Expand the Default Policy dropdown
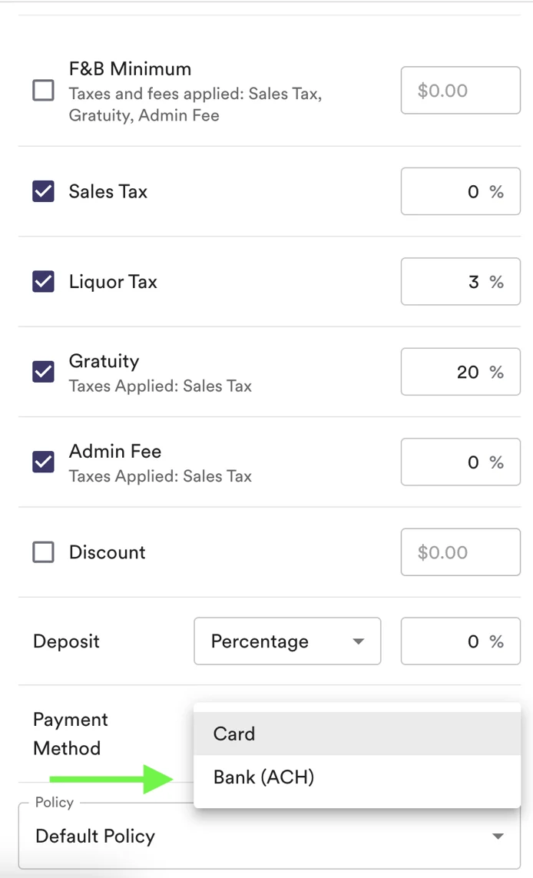Viewport: 533px width, 878px height. pyautogui.click(x=261, y=837)
